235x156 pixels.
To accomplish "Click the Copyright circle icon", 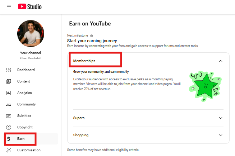I will pos(9,127).
